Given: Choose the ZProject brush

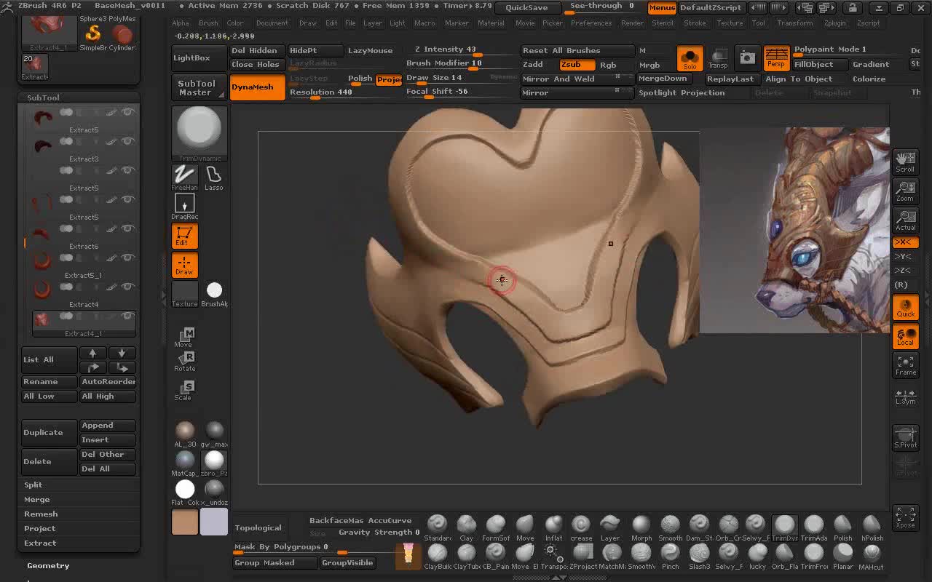Looking at the screenshot, I should tap(582, 557).
